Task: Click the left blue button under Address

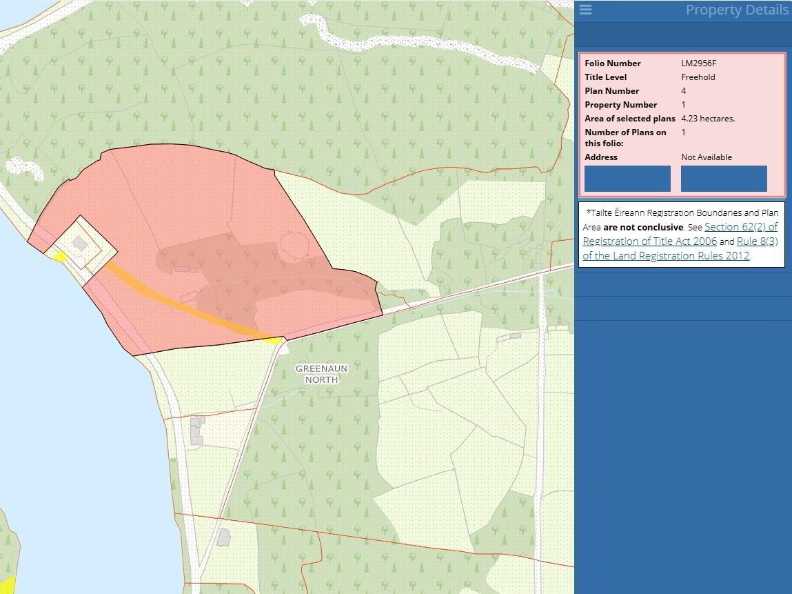Action: coord(627,179)
